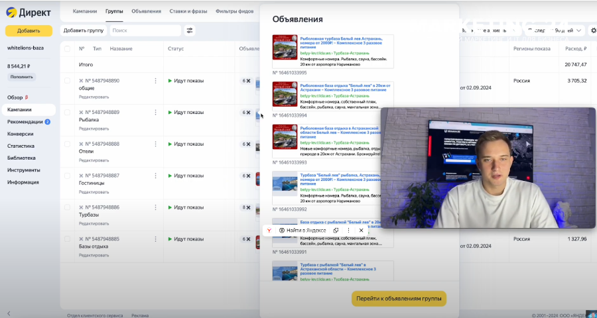This screenshot has width=597, height=318.
Task: Open the ad thumbnail № 16461033995
Action: pyautogui.click(x=285, y=48)
